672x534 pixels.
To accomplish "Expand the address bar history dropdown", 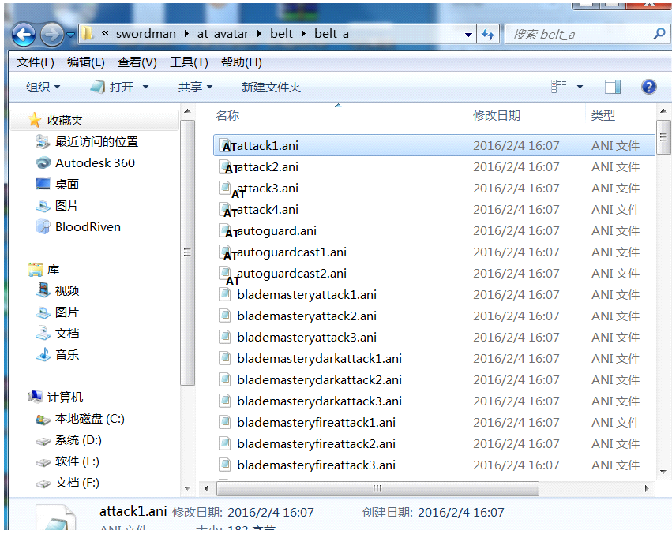I will coord(468,35).
